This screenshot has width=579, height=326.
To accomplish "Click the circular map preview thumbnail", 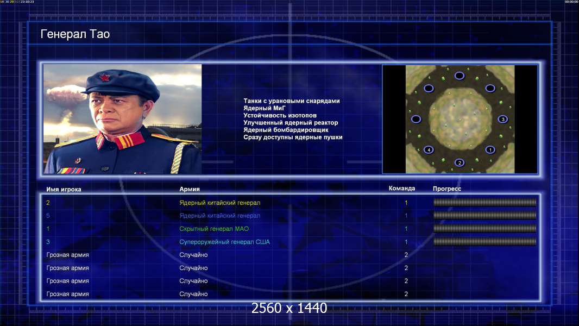I will [x=460, y=119].
